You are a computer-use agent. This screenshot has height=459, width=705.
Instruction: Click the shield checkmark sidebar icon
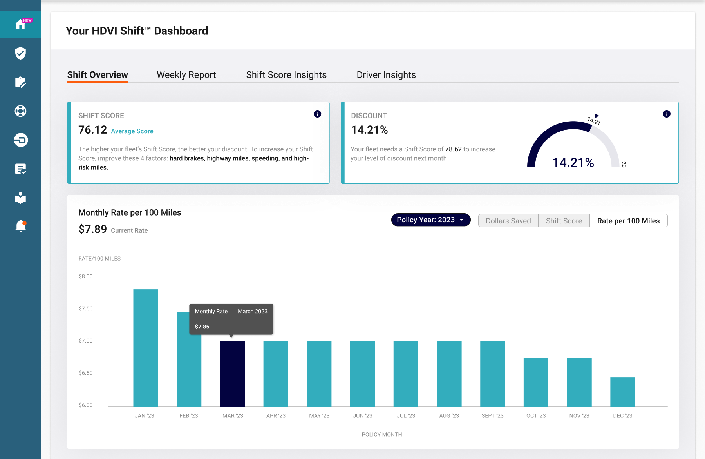(20, 53)
